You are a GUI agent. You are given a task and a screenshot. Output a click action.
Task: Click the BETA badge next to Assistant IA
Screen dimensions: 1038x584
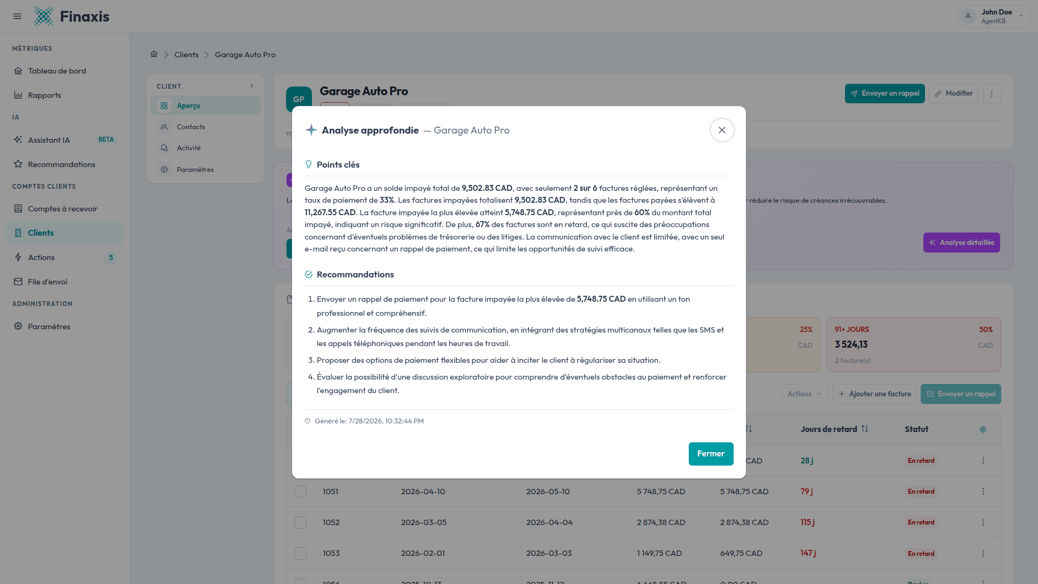click(x=106, y=140)
